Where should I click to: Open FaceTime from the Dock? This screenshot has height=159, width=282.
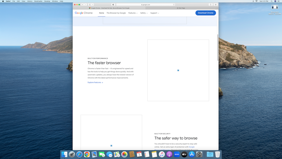pyautogui.click(x=102, y=154)
